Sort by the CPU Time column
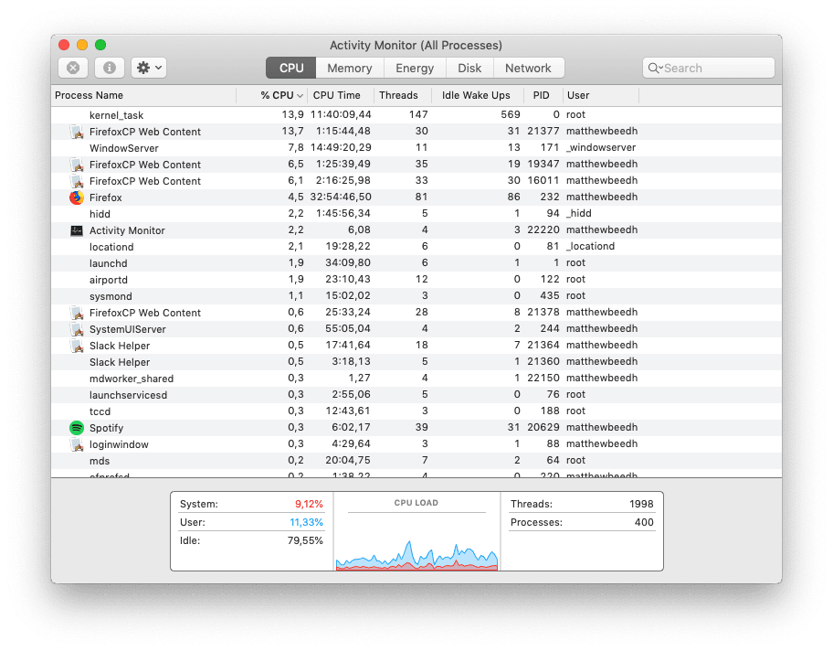Screen dimensions: 833x651 pyautogui.click(x=341, y=95)
